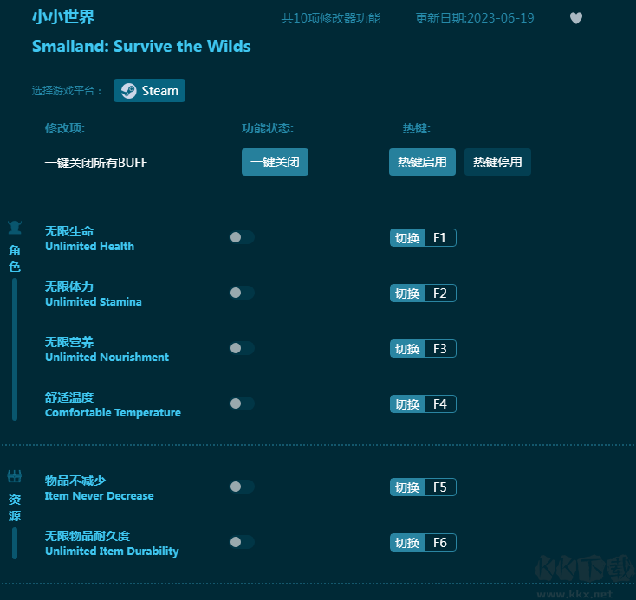
Task: Click the resources basket icon beside 资源
Action: coord(15,476)
